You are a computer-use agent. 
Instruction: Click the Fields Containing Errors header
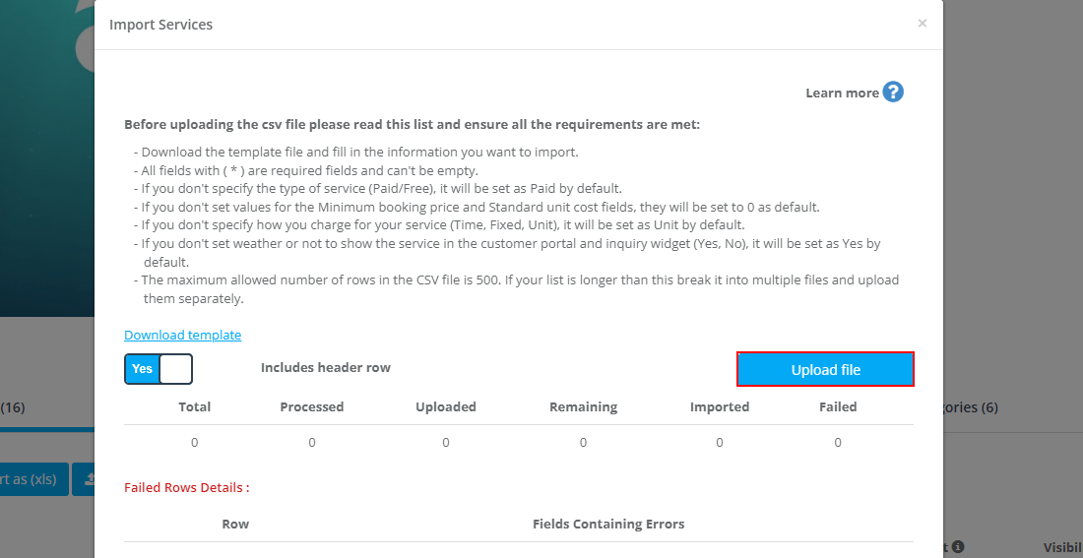pyautogui.click(x=608, y=524)
